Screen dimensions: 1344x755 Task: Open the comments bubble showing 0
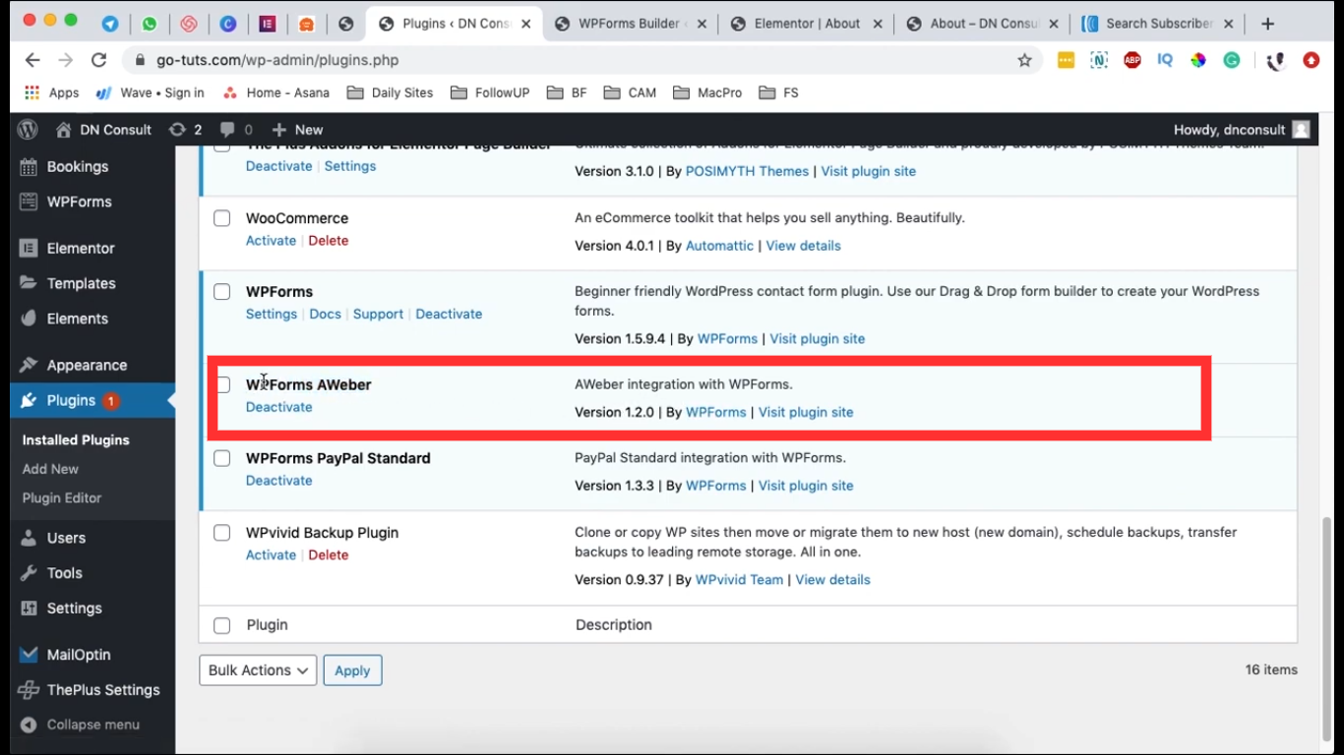tap(236, 130)
